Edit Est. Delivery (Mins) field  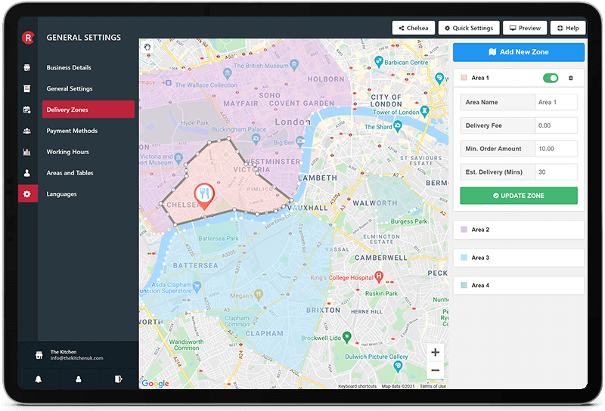556,172
